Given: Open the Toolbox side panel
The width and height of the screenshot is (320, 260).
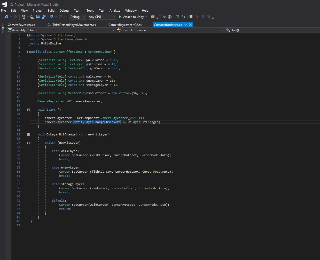Looking at the screenshot, I should 3,27.
